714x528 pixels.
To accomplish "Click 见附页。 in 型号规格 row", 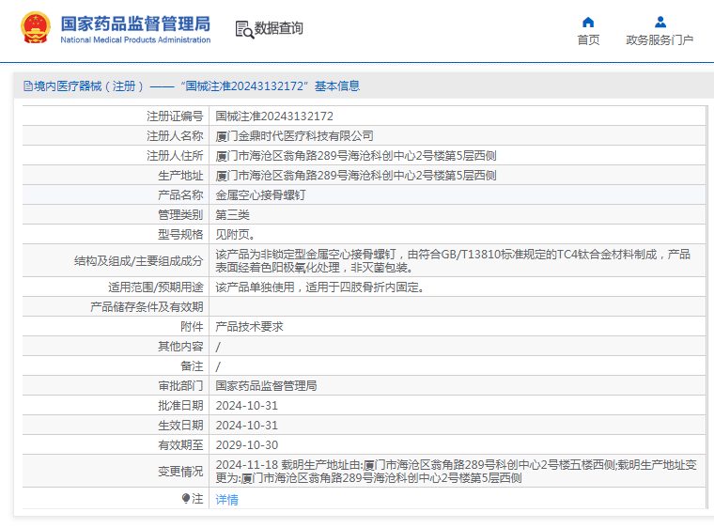I will tap(235, 235).
